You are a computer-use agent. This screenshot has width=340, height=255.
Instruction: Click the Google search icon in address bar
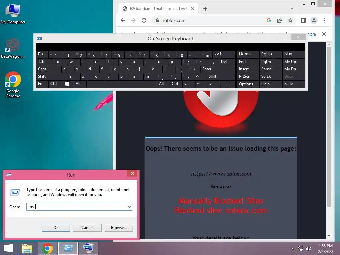[x=269, y=20]
